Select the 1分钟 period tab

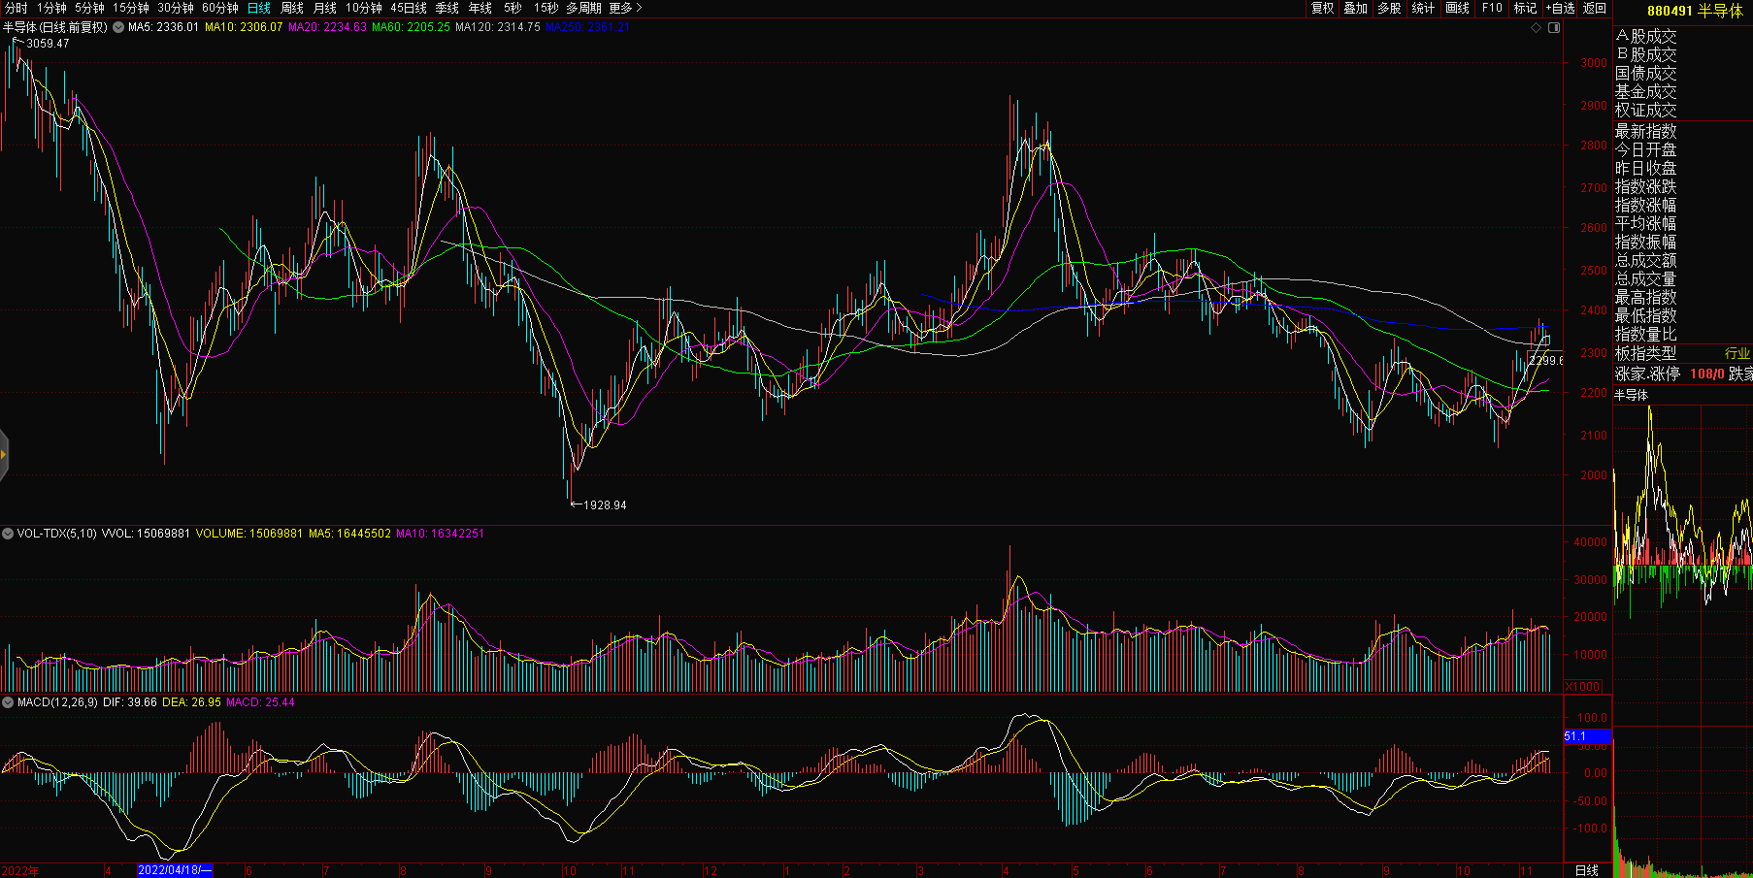click(52, 8)
